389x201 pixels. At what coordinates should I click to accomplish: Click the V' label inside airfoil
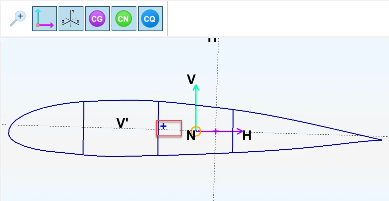122,123
